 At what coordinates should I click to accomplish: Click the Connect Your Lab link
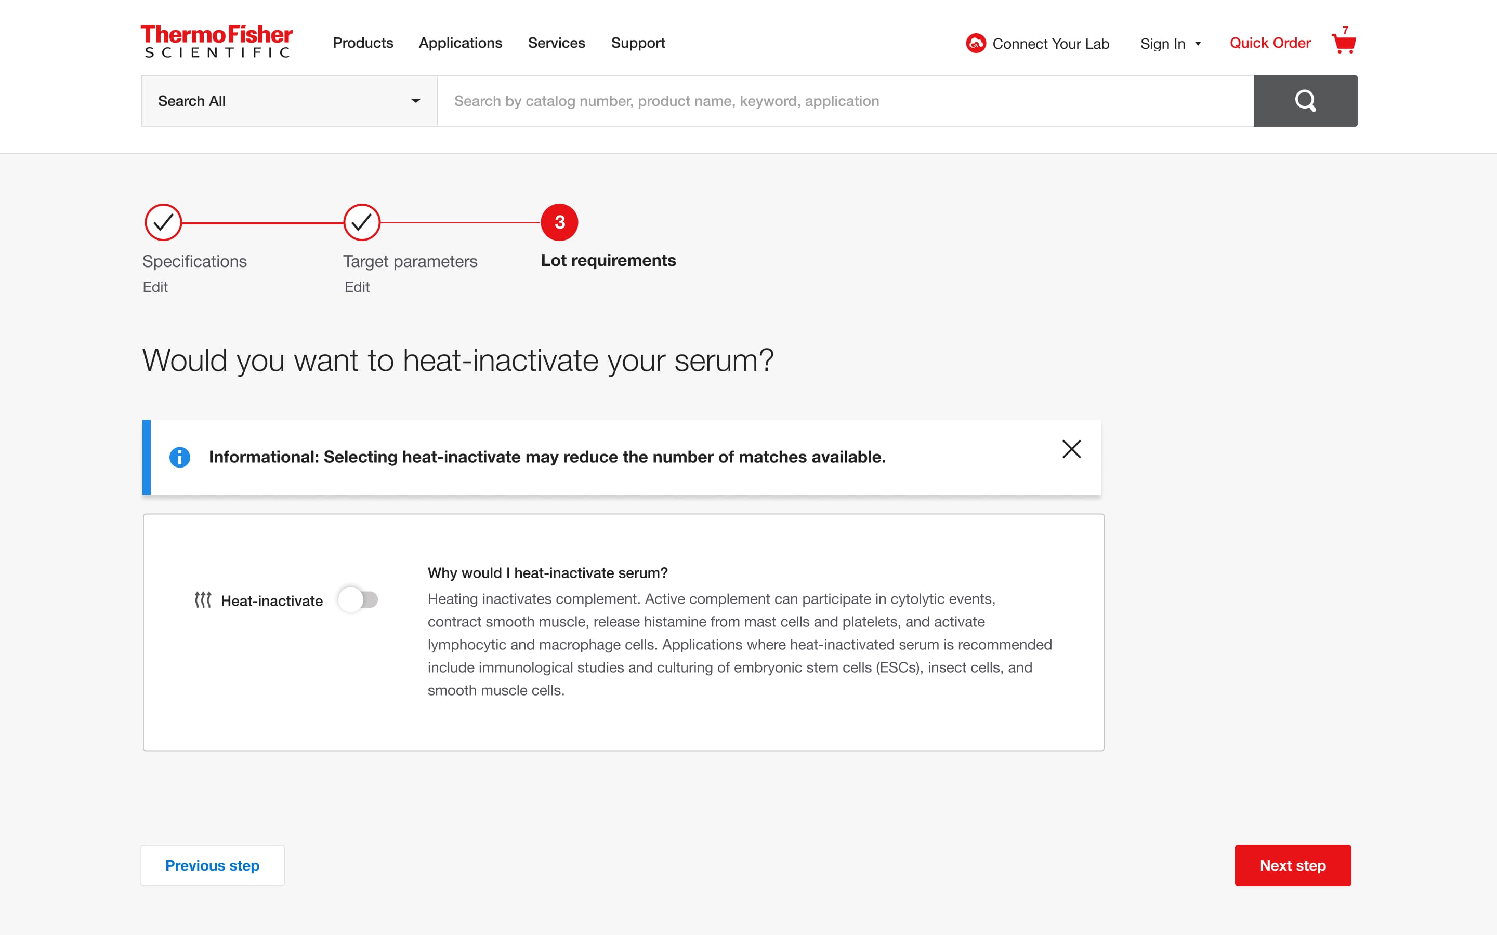(1050, 44)
